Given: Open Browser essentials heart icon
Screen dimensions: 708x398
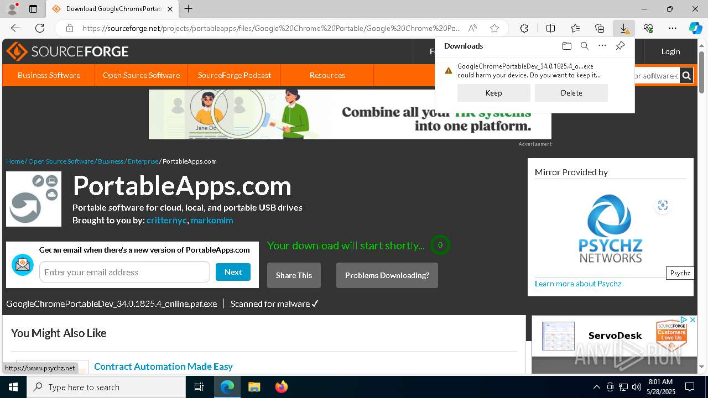Looking at the screenshot, I should [x=648, y=28].
